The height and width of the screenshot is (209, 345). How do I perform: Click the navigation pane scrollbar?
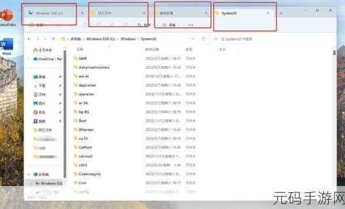pos(64,114)
